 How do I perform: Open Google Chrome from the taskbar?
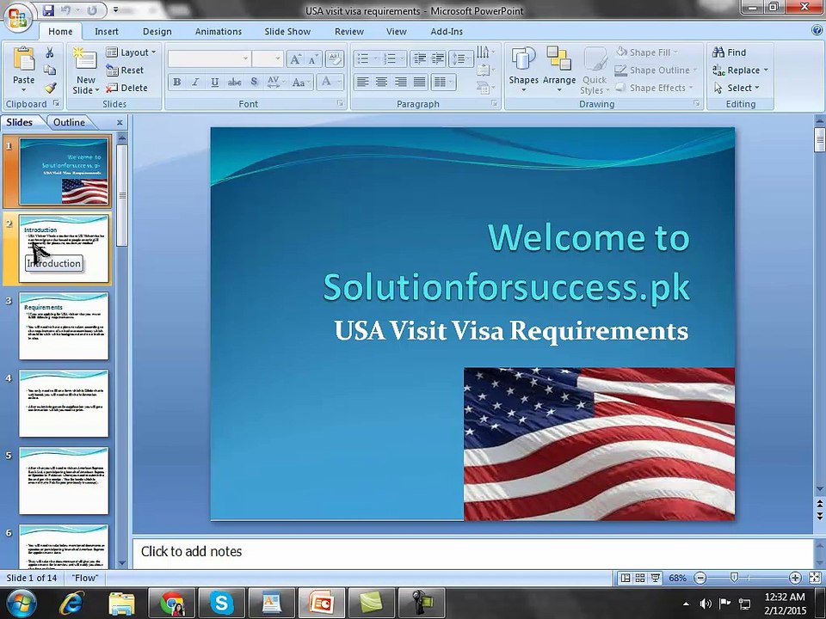172,604
